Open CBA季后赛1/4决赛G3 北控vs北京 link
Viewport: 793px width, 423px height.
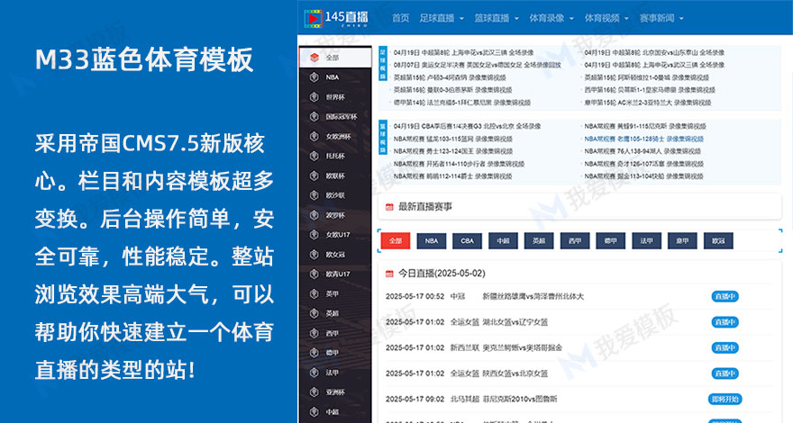pyautogui.click(x=468, y=126)
